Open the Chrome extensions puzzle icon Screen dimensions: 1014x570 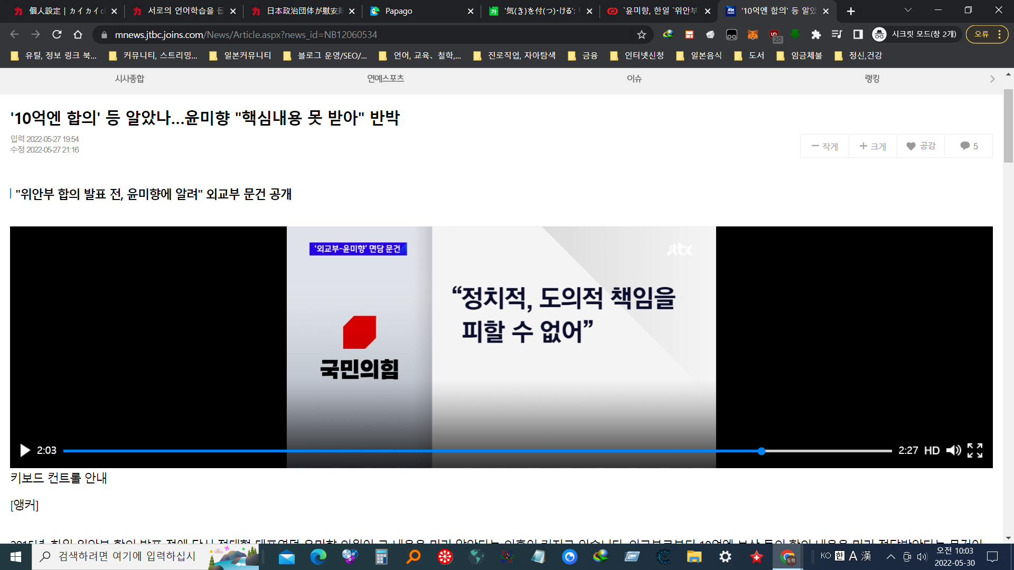tap(816, 35)
